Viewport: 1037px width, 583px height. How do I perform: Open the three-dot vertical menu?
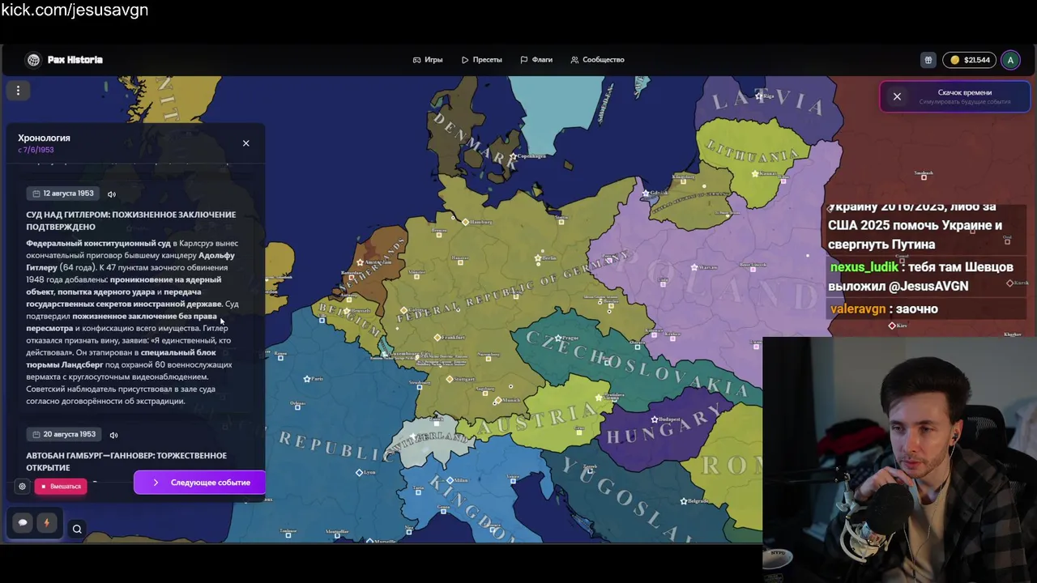tap(18, 91)
